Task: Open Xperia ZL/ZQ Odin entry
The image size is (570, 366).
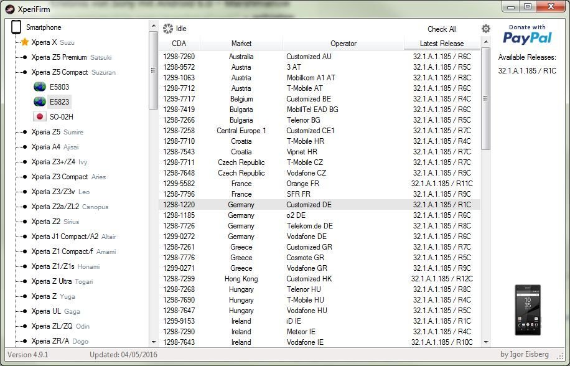Action: [60, 326]
